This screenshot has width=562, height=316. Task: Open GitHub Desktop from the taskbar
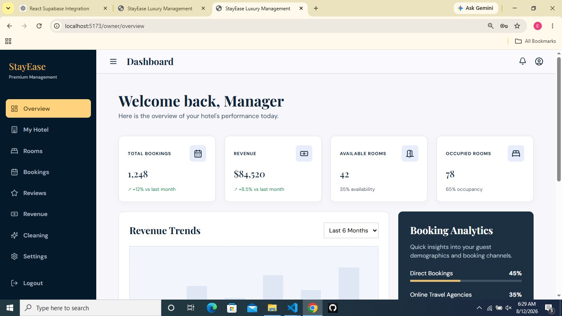[333, 308]
